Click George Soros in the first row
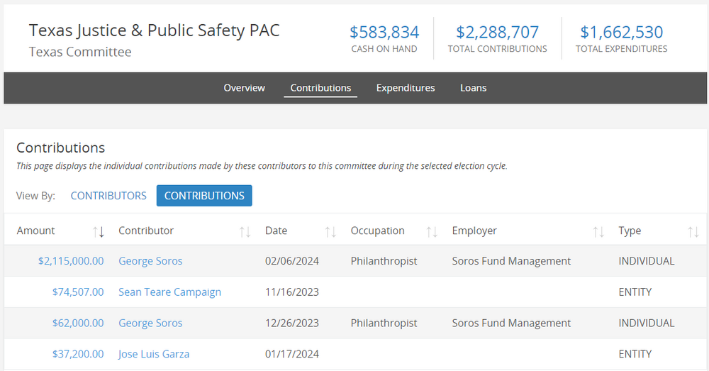 (150, 261)
